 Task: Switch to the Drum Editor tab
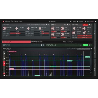[68, 42]
